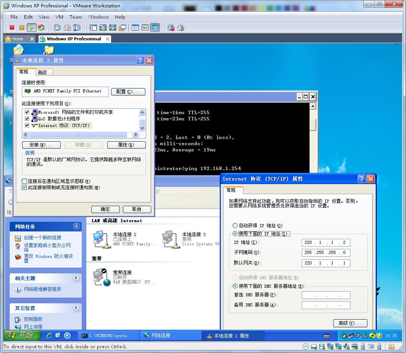Toggle notify when connection is limited checkbox

tap(24, 188)
